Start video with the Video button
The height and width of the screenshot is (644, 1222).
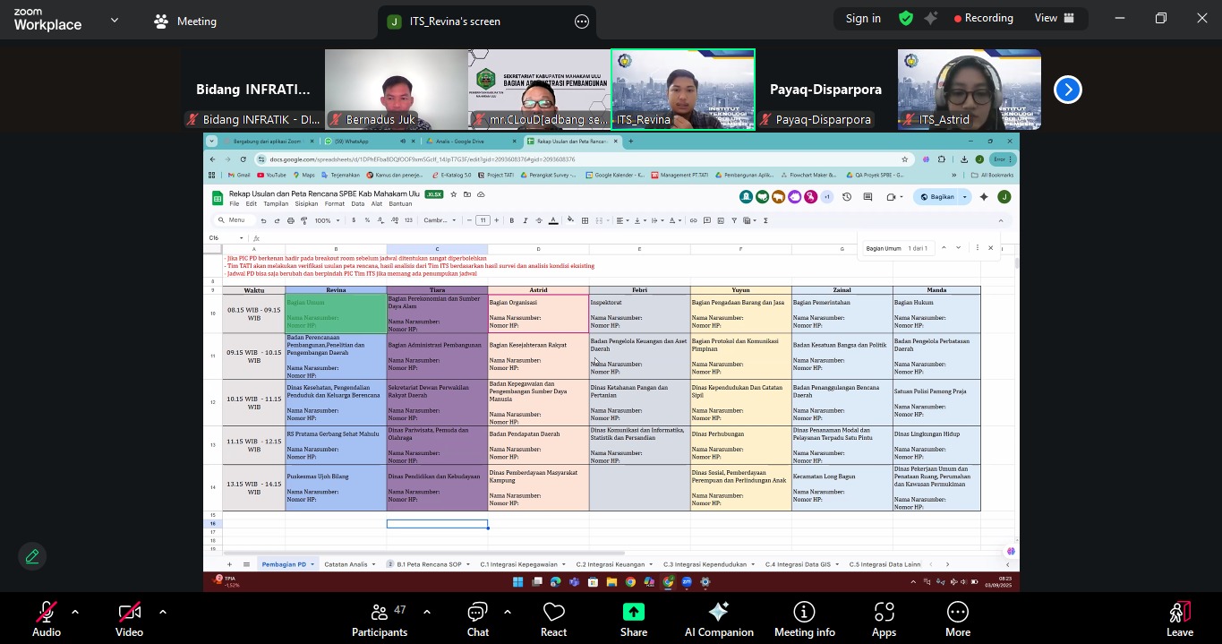[129, 619]
